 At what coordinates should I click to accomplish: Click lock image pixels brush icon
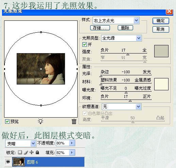pyautogui.click(x=26, y=152)
